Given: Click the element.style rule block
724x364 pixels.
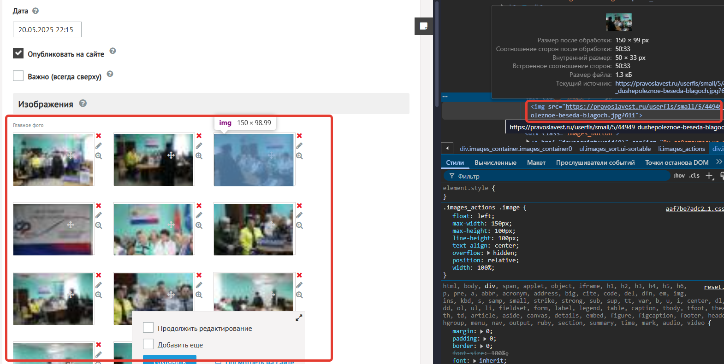Looking at the screenshot, I should point(469,192).
